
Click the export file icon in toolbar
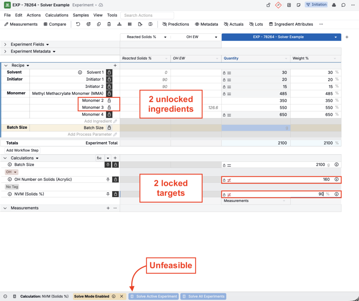click(x=140, y=24)
